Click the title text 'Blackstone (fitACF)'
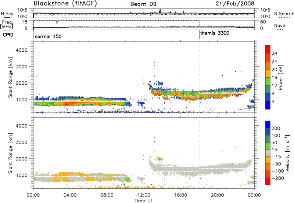 [x=65, y=3]
